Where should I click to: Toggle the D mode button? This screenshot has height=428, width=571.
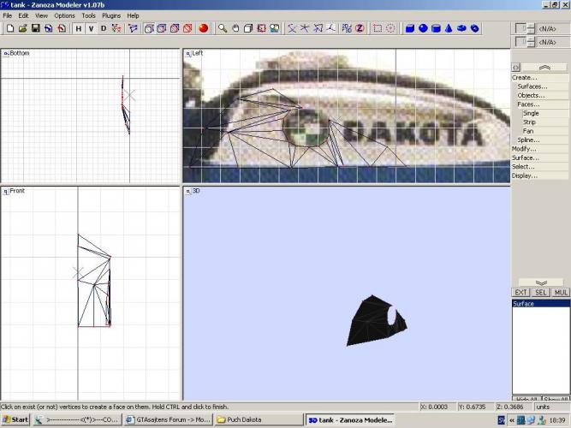tap(104, 28)
